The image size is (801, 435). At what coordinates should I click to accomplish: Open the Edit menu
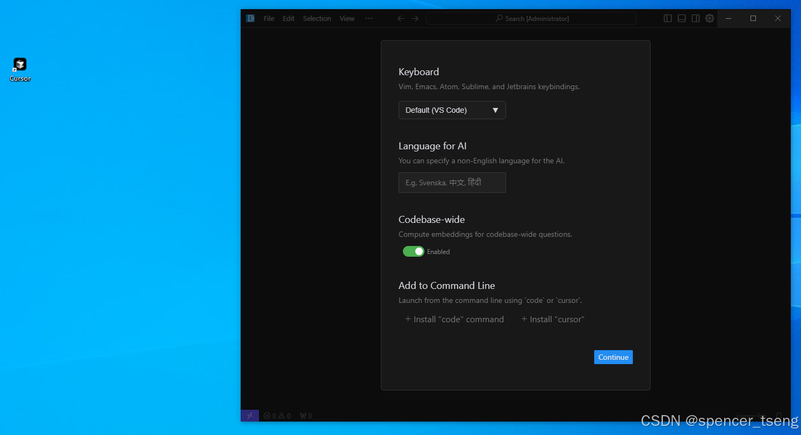tap(289, 18)
